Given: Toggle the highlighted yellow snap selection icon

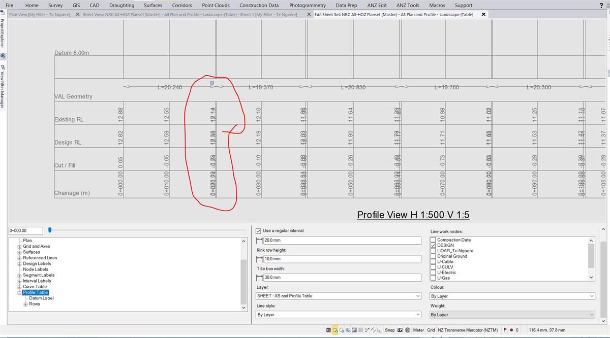Looking at the screenshot, I should [335, 330].
